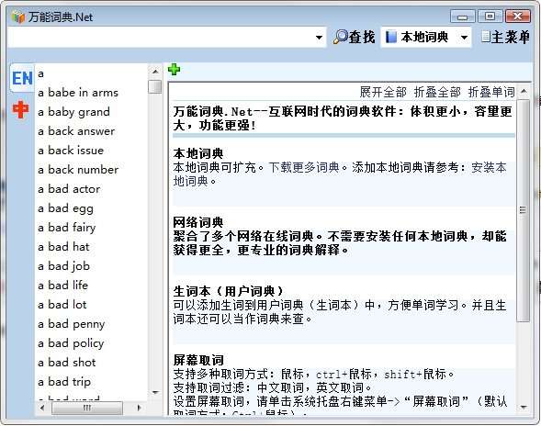Switch to the red 中 Chinese tab
The height and width of the screenshot is (426, 541).
(x=20, y=109)
